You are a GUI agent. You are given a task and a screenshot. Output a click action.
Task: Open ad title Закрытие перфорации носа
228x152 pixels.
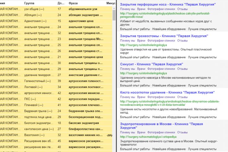[x=168, y=4]
